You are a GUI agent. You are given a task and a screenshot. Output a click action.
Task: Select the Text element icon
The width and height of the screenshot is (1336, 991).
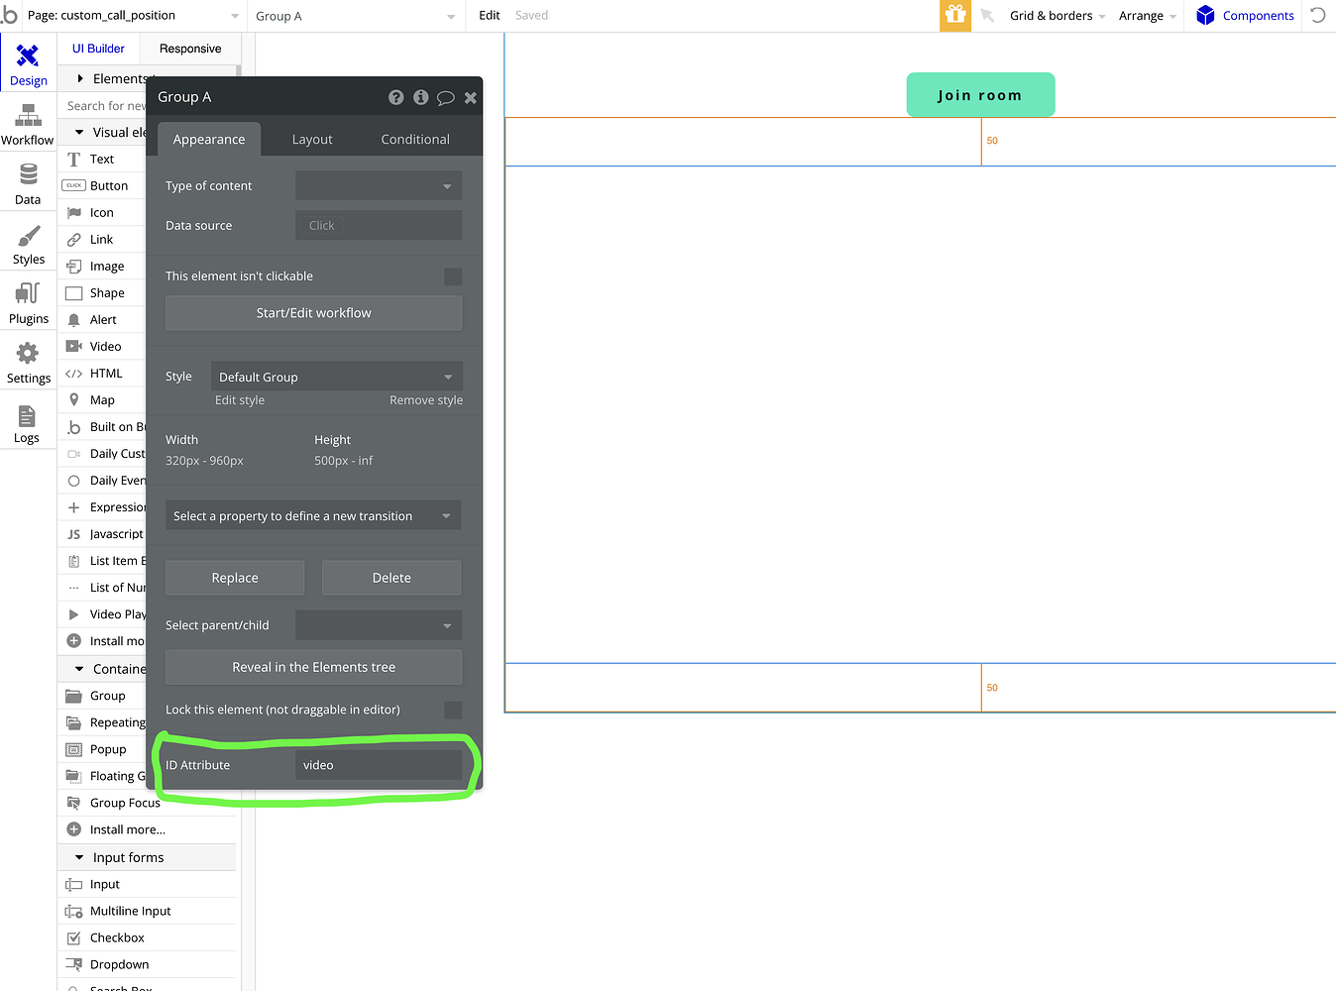click(x=73, y=159)
